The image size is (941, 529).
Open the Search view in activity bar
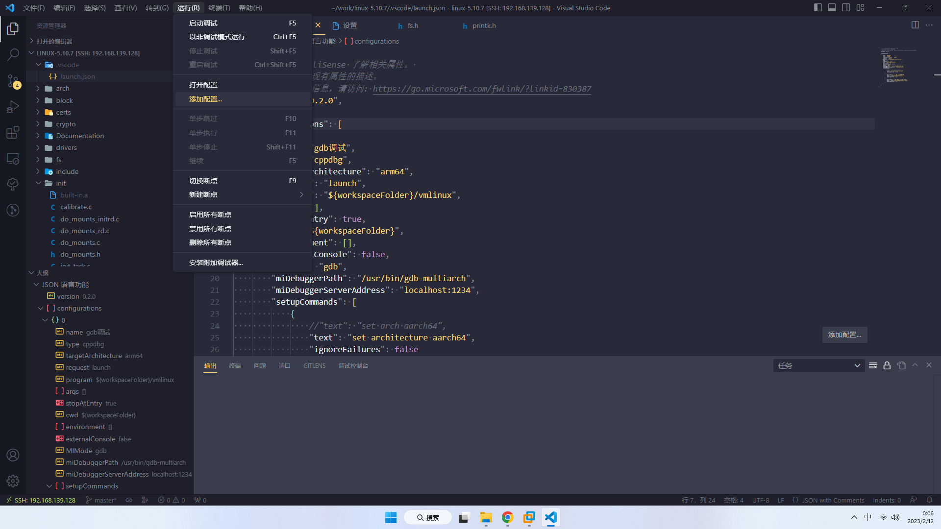[13, 54]
